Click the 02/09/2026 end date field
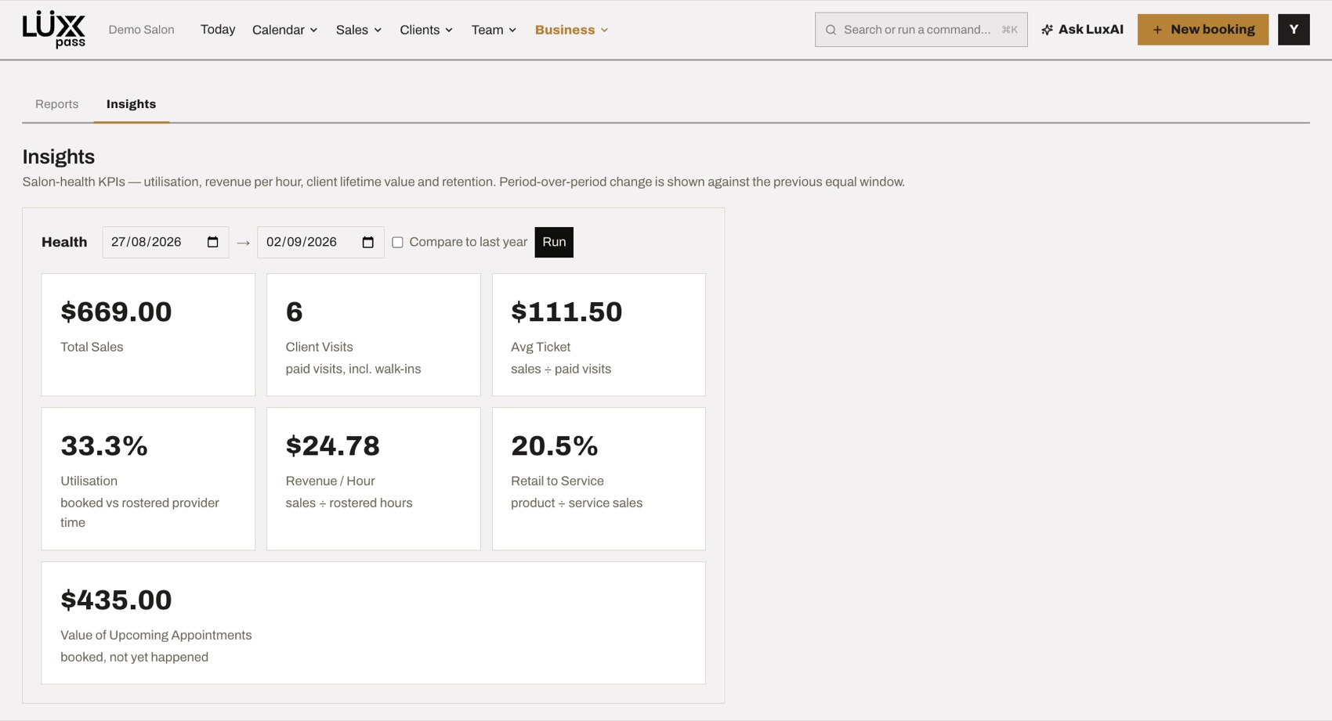Image resolution: width=1332 pixels, height=721 pixels. (320, 242)
